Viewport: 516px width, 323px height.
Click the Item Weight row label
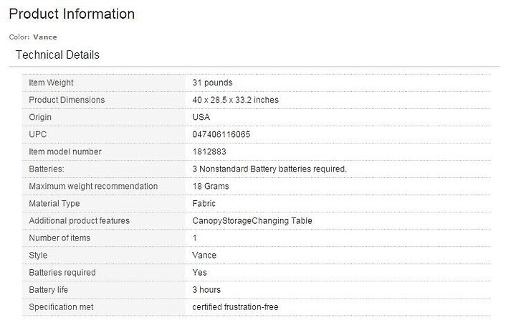tap(51, 83)
